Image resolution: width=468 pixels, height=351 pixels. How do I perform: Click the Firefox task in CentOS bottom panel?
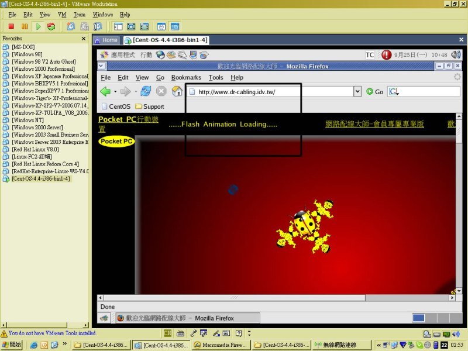tap(188, 318)
